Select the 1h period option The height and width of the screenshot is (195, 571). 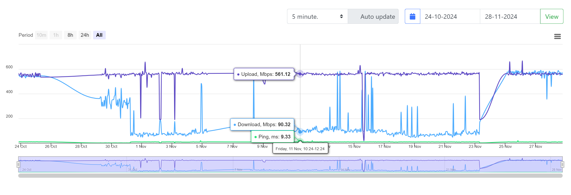click(56, 35)
